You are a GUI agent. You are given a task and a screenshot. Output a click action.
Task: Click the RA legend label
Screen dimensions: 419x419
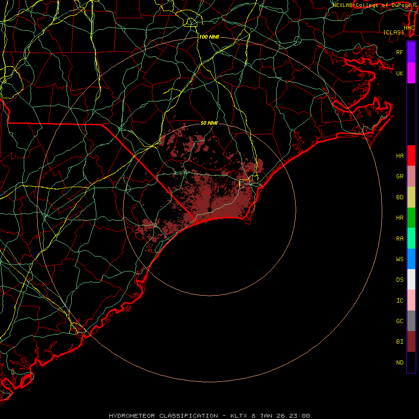point(400,239)
